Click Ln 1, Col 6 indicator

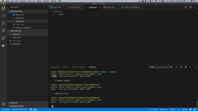[153, 109]
